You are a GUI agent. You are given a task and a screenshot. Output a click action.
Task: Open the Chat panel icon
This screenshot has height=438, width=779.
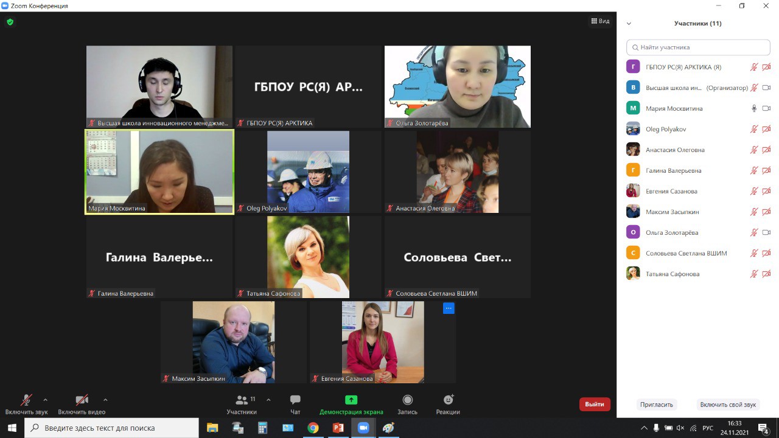click(x=295, y=400)
